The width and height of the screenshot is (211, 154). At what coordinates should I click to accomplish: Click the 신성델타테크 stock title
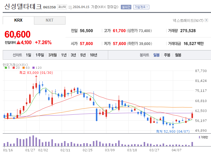(x=23, y=6)
